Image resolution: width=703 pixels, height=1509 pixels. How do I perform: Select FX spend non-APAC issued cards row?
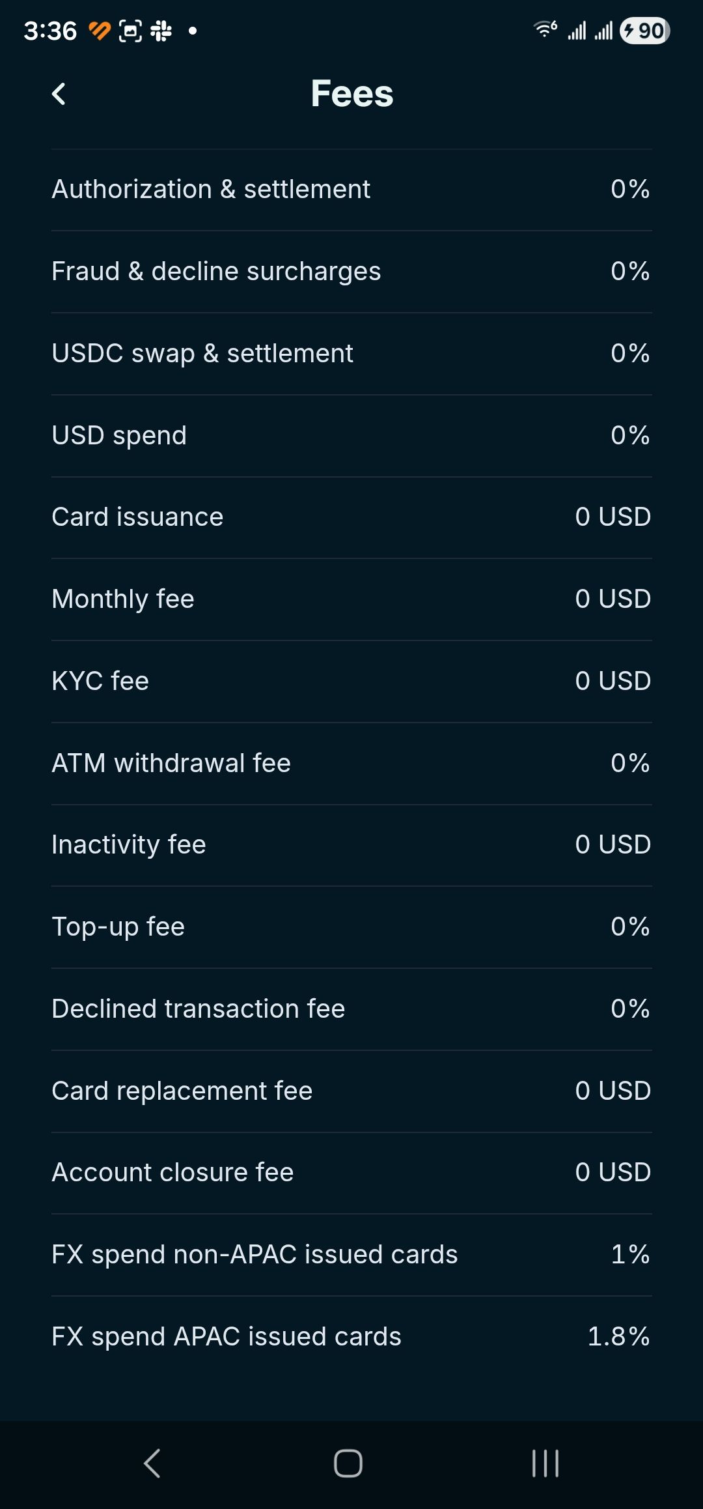351,1255
